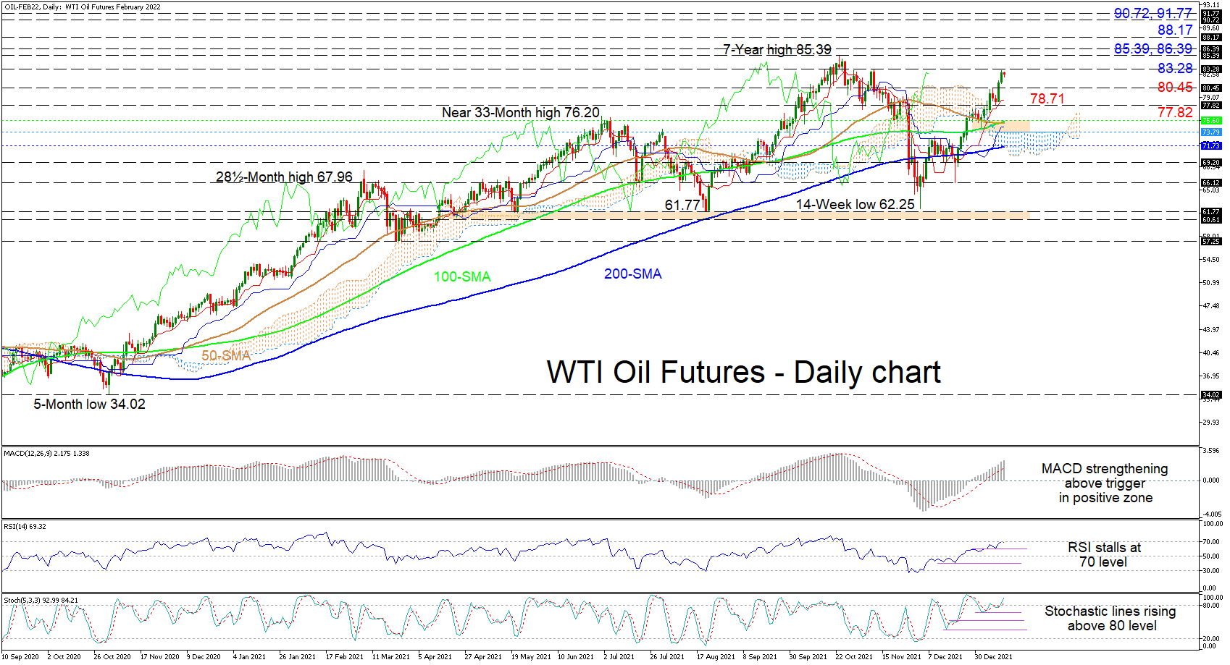
Task: Click the '-4.005' MACD axis value
Action: (1211, 514)
